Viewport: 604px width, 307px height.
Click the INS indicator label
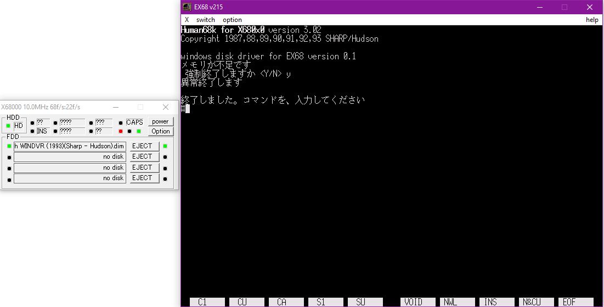pyautogui.click(x=42, y=131)
